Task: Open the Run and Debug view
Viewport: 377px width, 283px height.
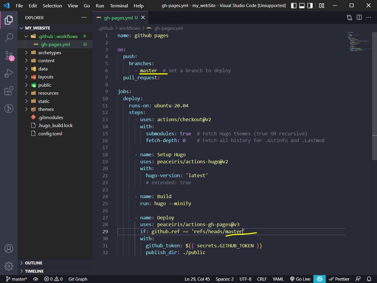Action: [9, 73]
